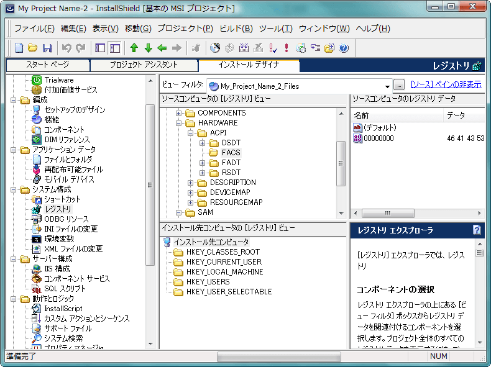Click the green back arrow icon
Viewport: 491px width, 367px height.
[x=162, y=48]
